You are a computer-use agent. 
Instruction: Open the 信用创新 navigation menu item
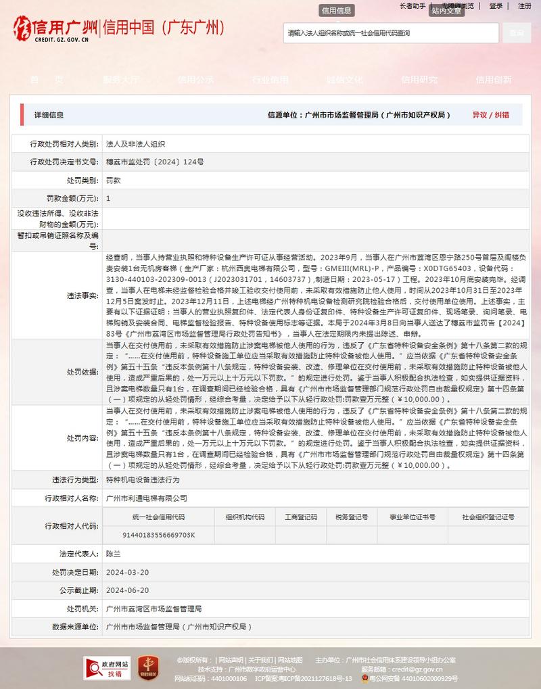tap(494, 80)
